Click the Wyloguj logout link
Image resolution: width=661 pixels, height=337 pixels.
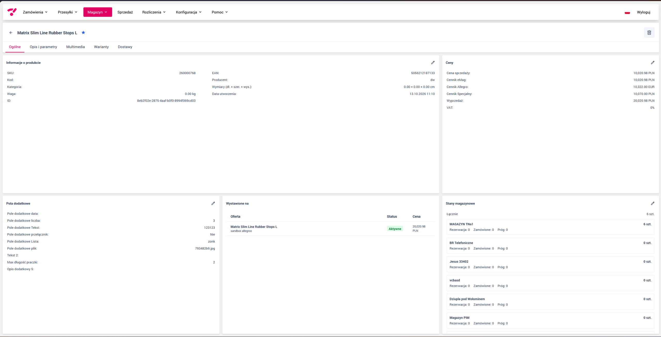[x=643, y=12]
